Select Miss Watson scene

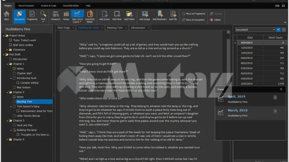pyautogui.click(x=24, y=88)
